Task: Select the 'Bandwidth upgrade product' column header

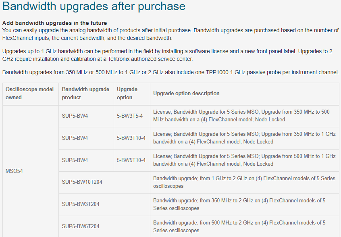Action: pyautogui.click(x=86, y=93)
